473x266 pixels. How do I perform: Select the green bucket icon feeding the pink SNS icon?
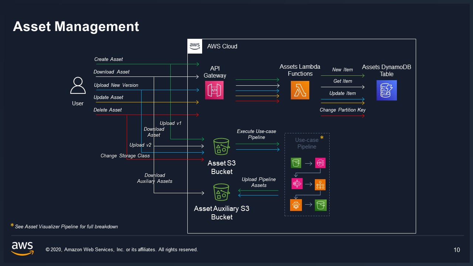coord(296,163)
